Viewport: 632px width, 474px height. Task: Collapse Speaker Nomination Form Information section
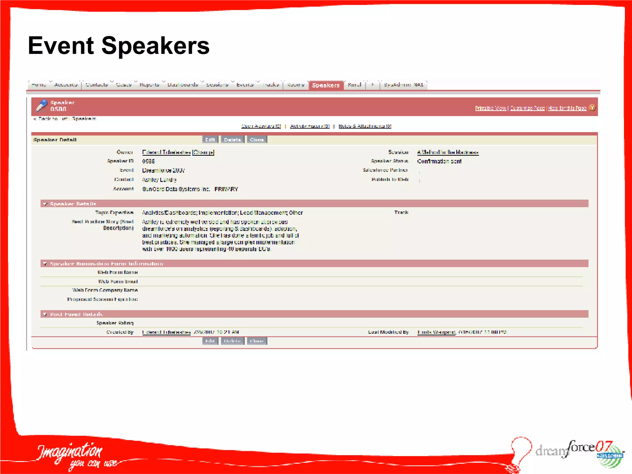pyautogui.click(x=45, y=264)
